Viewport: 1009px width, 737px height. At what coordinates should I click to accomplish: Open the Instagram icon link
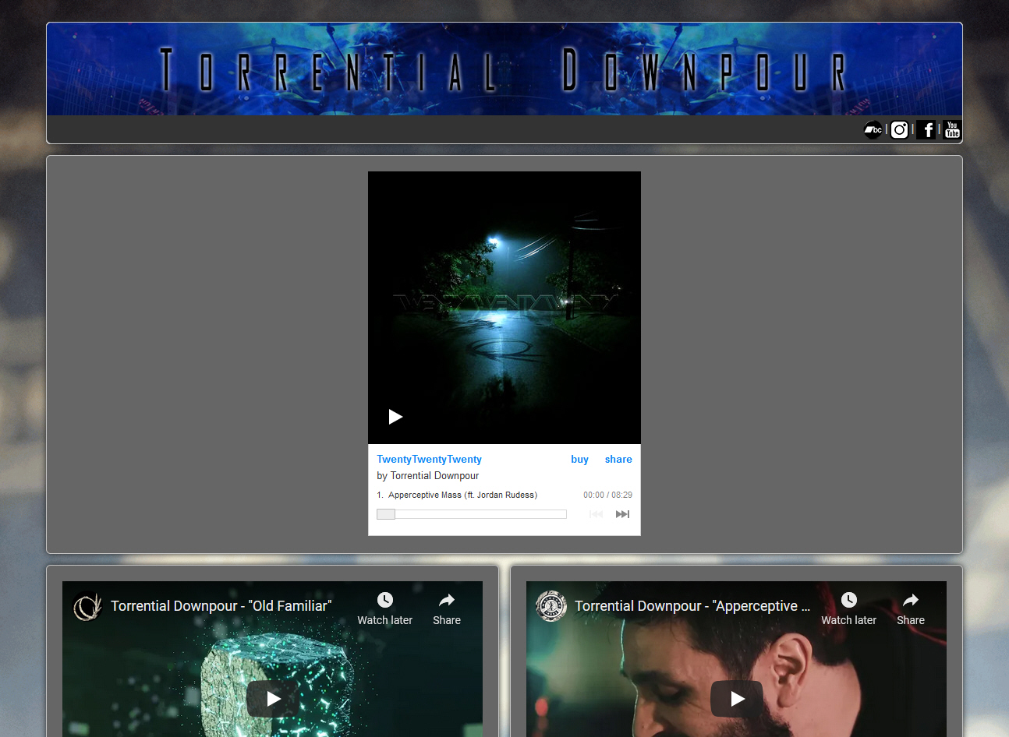(899, 130)
